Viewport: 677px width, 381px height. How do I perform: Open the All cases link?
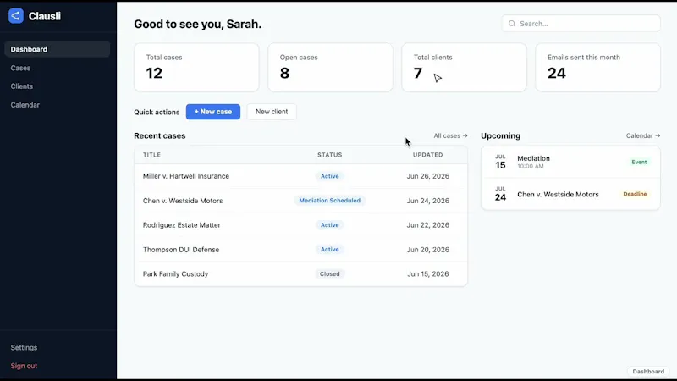pos(450,135)
